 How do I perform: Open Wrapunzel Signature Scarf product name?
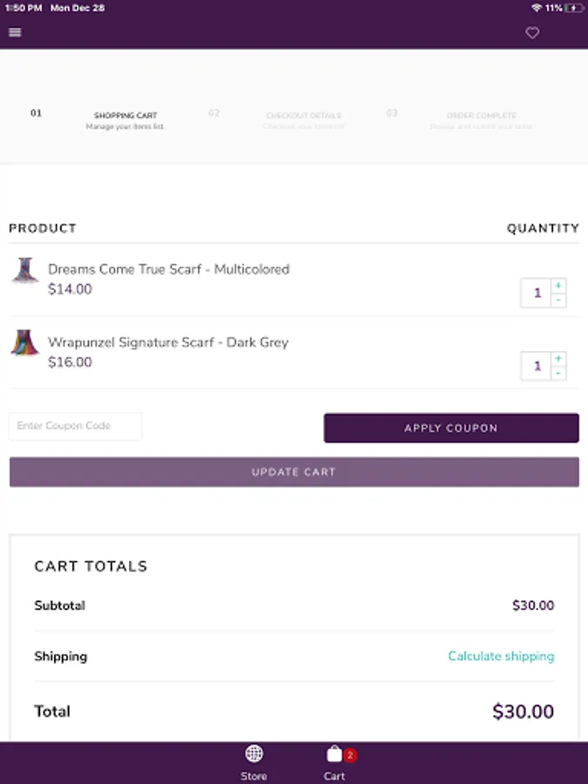(168, 342)
